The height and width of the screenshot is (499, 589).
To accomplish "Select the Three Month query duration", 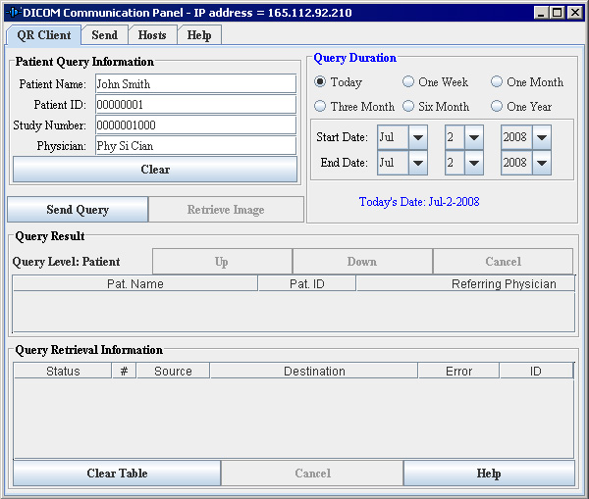I will (x=321, y=106).
